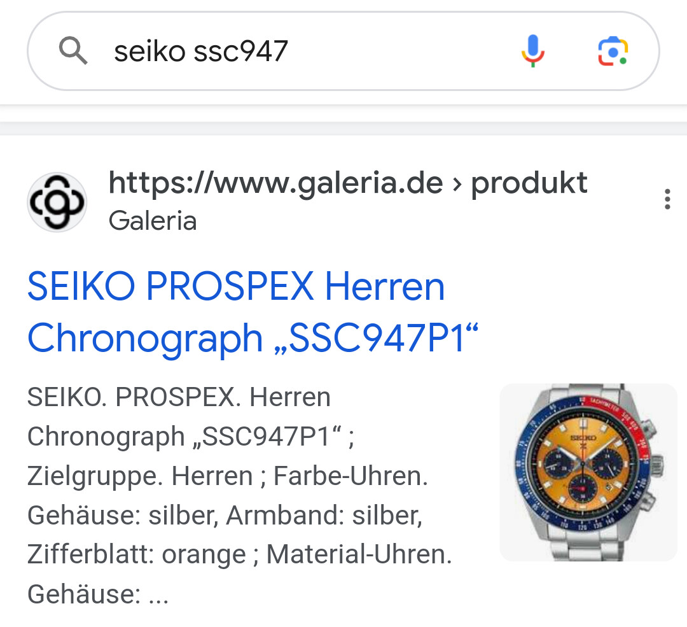Open Google Lens camera search

pyautogui.click(x=613, y=52)
